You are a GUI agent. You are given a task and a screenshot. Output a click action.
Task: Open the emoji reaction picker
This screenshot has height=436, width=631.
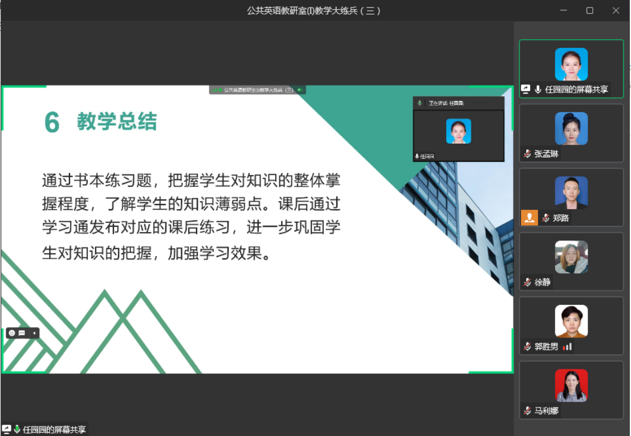[x=12, y=333]
